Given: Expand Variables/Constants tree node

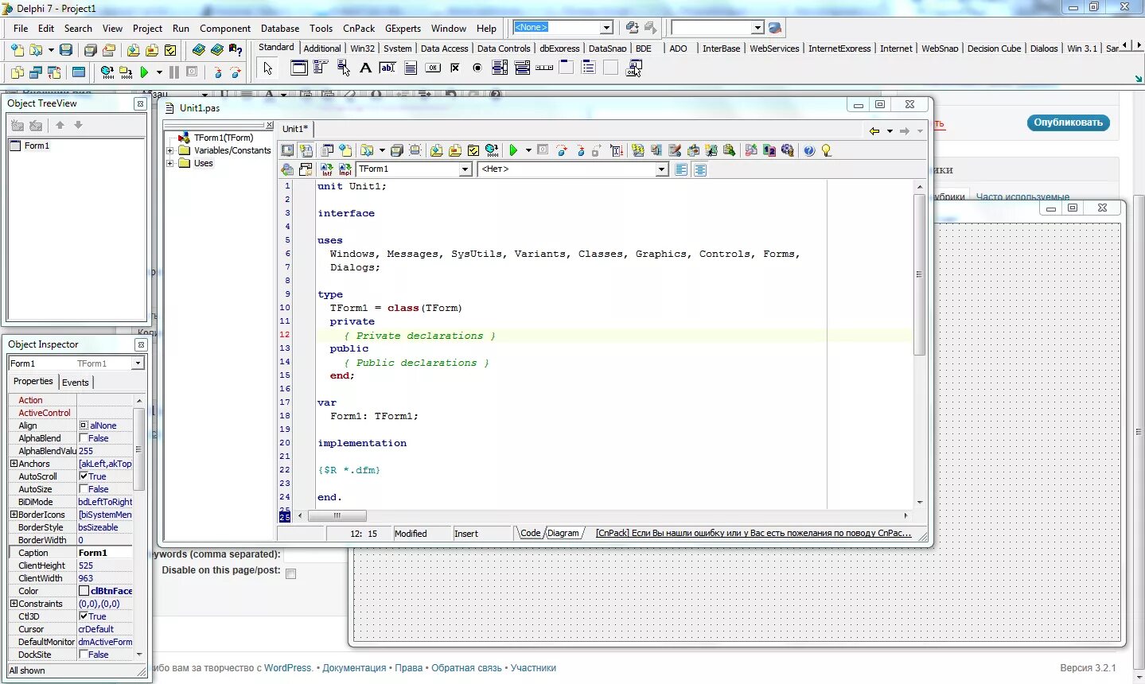Looking at the screenshot, I should pos(169,150).
